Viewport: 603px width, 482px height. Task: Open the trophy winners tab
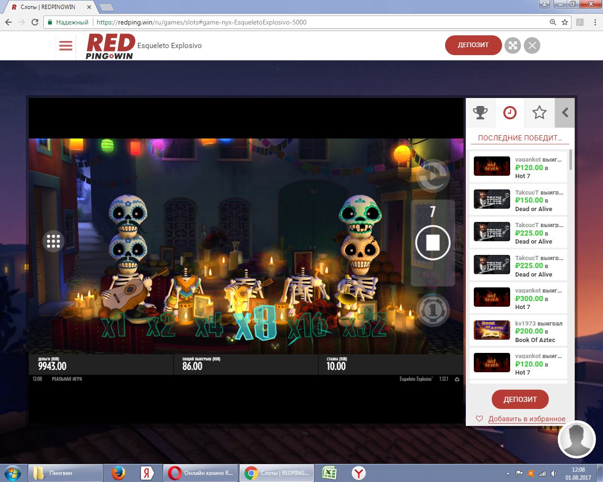click(480, 113)
